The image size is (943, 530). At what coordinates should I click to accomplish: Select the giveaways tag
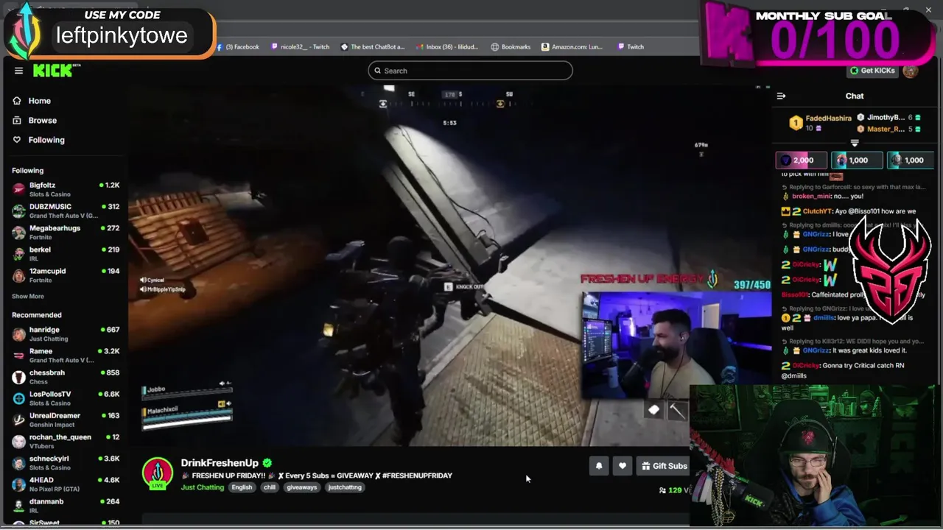(302, 487)
